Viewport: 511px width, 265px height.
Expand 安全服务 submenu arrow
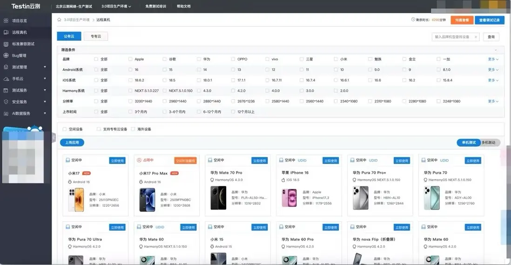tap(45, 102)
